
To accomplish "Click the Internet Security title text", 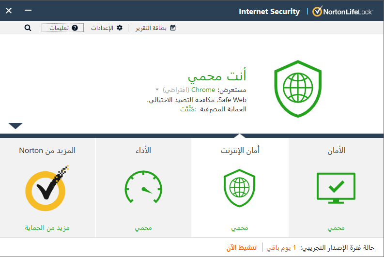I will 269,12.
